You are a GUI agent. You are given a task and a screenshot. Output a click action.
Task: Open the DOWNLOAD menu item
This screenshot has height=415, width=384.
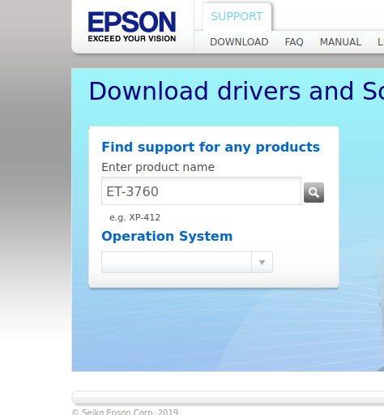239,42
